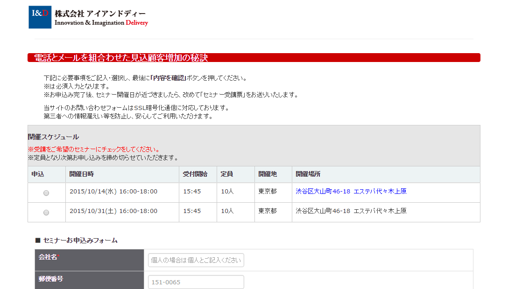Focus the 会社名 company name input field
Image resolution: width=508 pixels, height=289 pixels.
coord(196,260)
